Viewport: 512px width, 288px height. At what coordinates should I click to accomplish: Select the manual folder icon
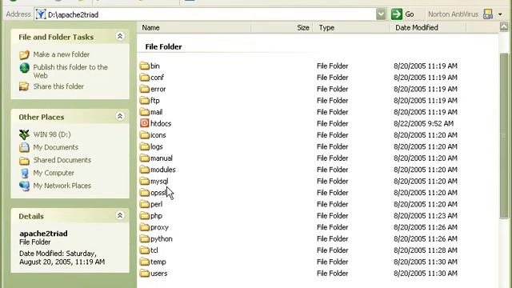144,158
